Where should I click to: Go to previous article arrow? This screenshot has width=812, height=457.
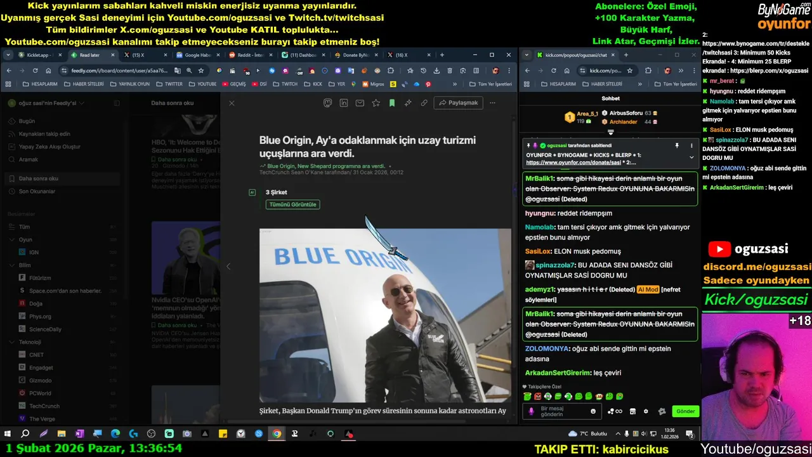(228, 267)
